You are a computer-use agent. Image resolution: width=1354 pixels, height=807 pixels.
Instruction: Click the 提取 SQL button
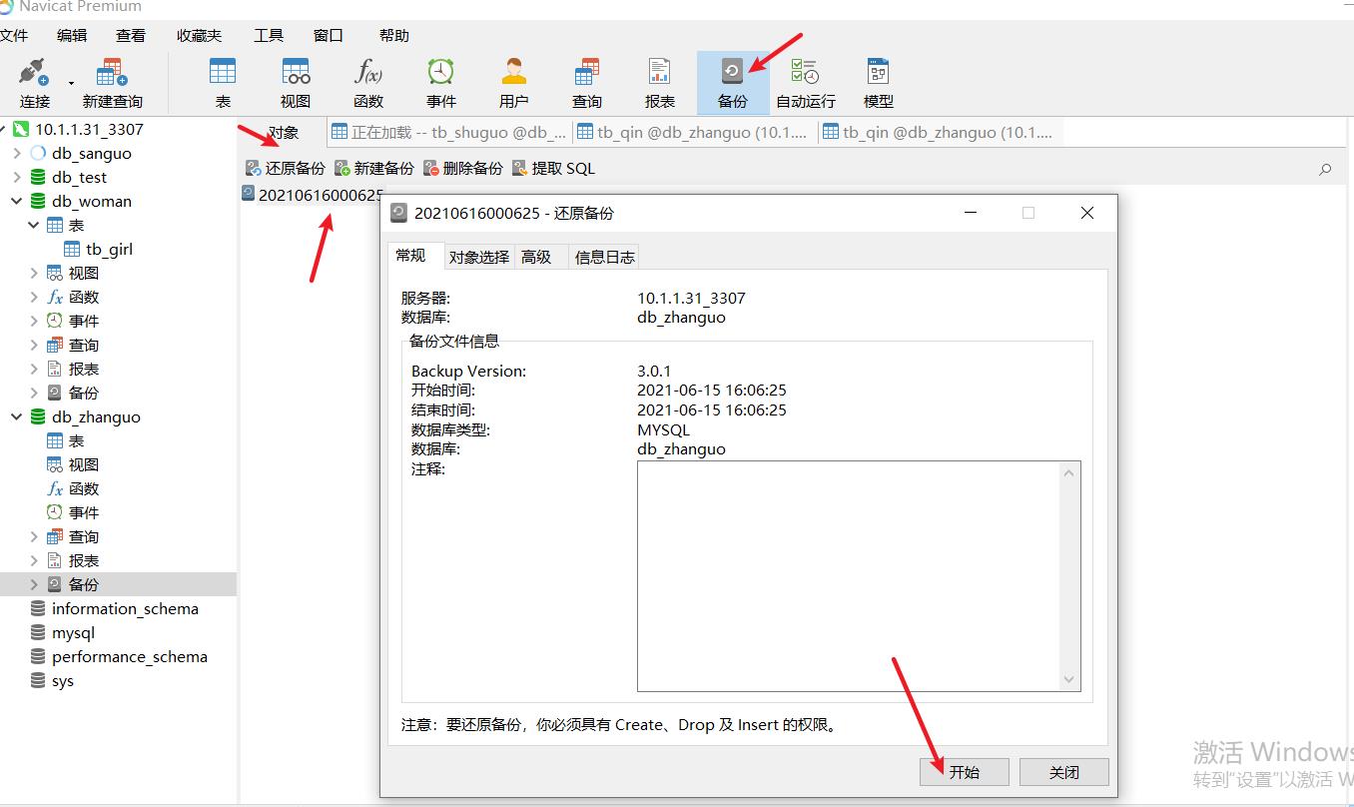[x=553, y=168]
